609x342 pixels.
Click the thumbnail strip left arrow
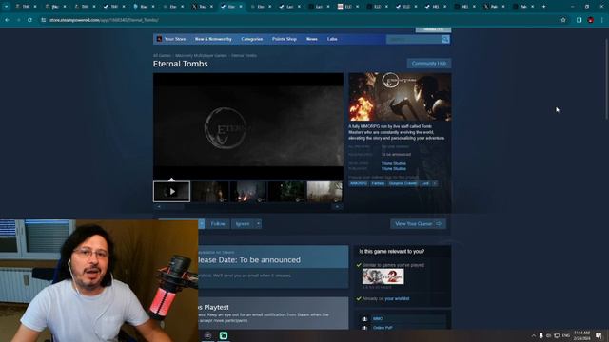[159, 207]
